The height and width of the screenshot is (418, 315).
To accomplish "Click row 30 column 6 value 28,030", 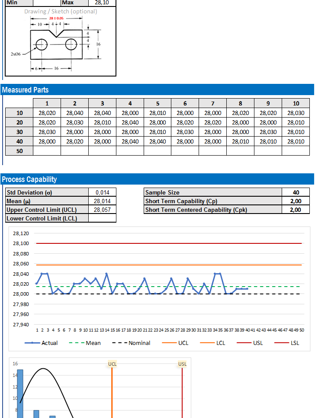I will tap(185, 132).
